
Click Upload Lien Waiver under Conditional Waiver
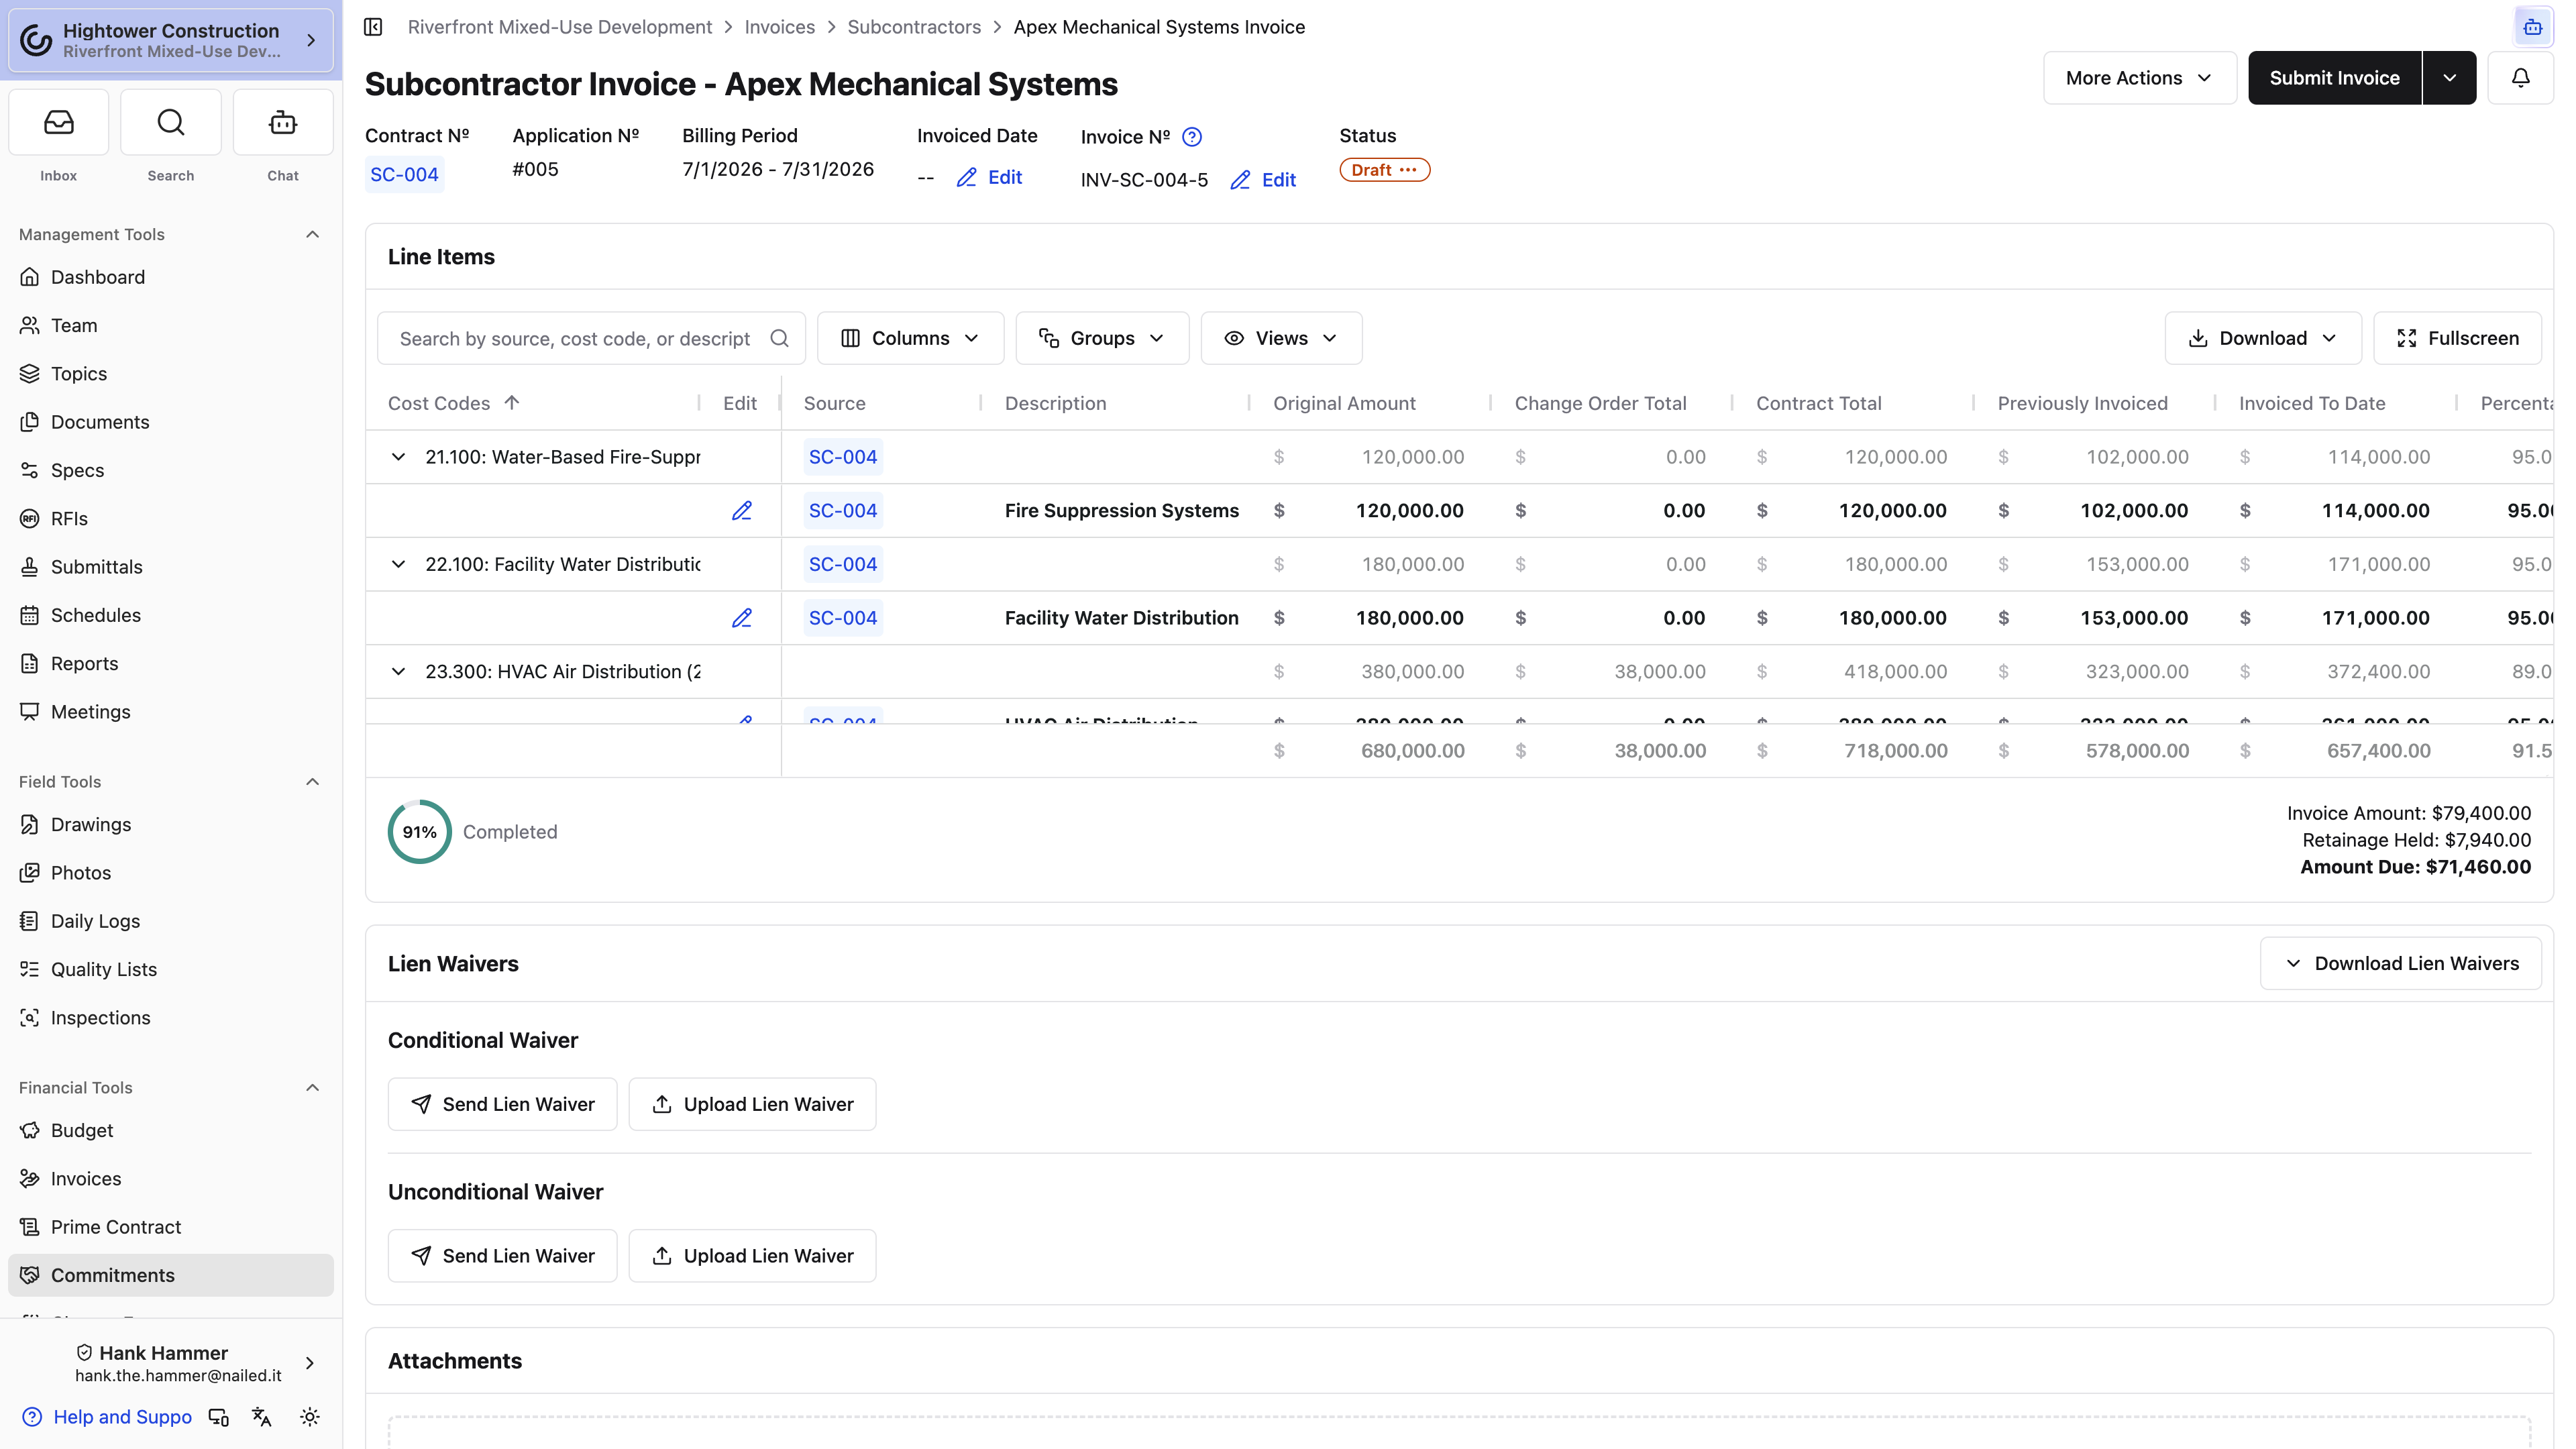(x=752, y=1105)
